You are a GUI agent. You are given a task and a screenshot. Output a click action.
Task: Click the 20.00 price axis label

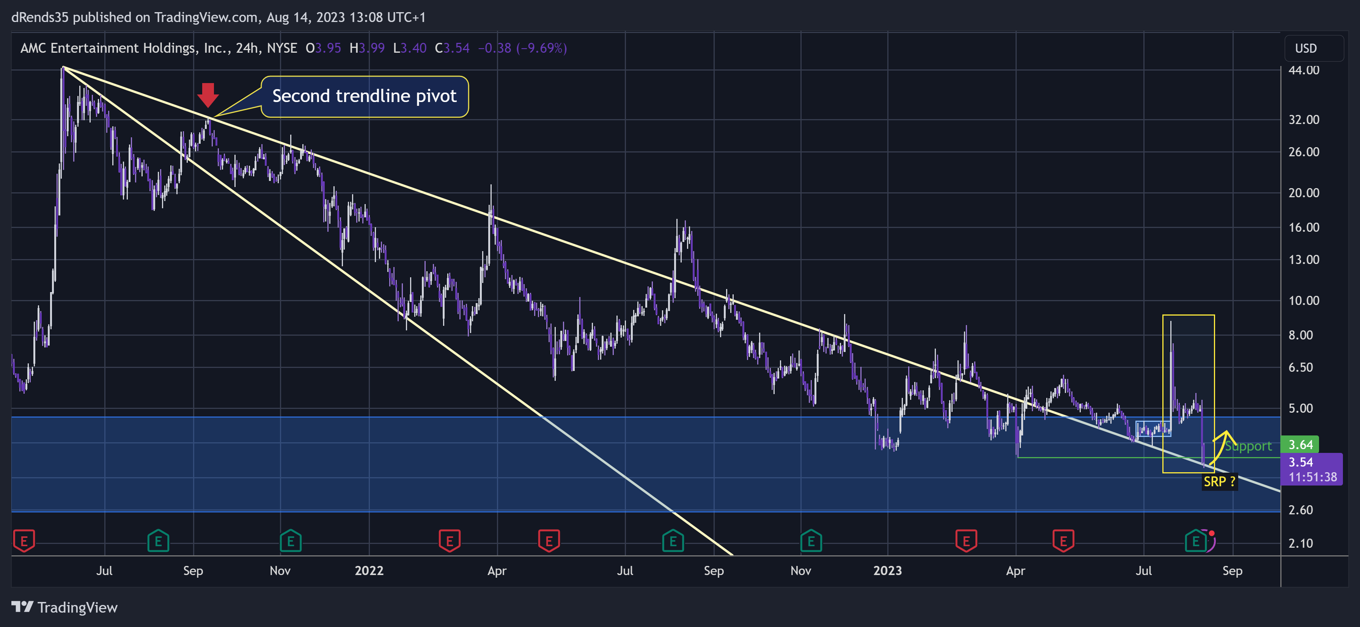pyautogui.click(x=1303, y=193)
